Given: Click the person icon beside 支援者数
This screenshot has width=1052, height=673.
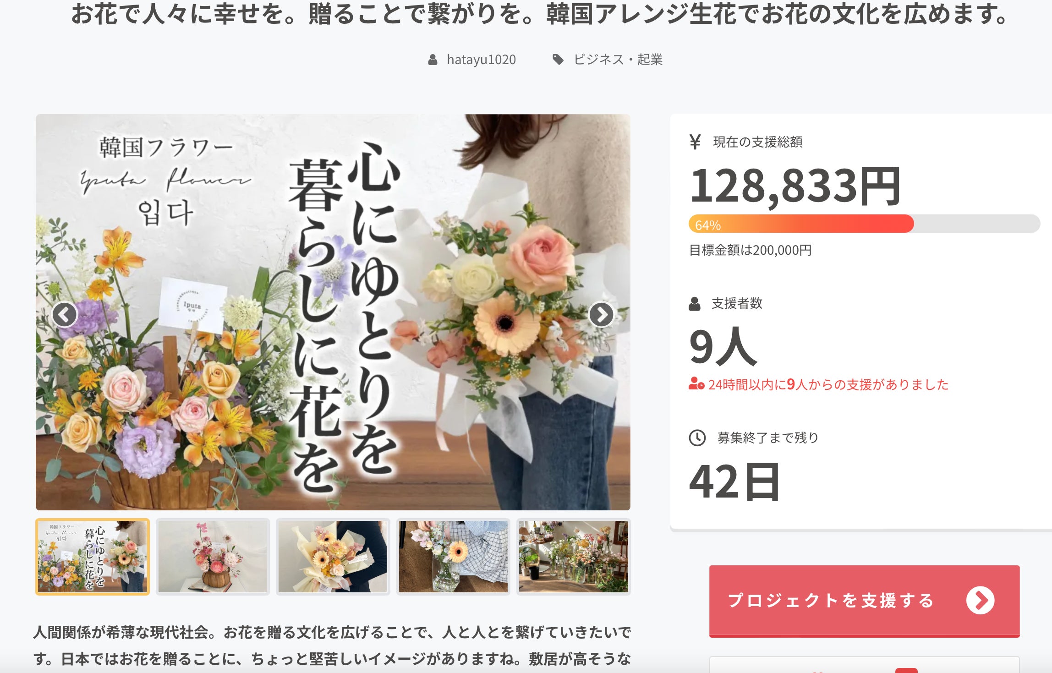Looking at the screenshot, I should click(x=695, y=303).
